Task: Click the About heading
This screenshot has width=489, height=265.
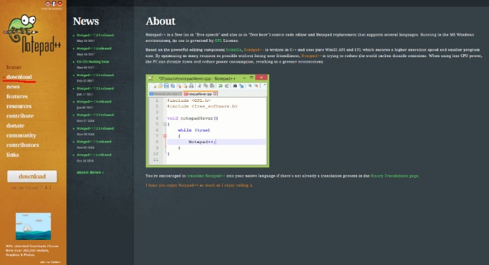Action: point(161,21)
